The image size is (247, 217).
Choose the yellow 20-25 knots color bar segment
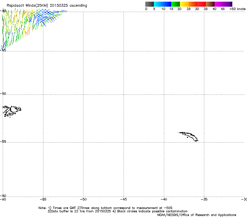coord(184,4)
